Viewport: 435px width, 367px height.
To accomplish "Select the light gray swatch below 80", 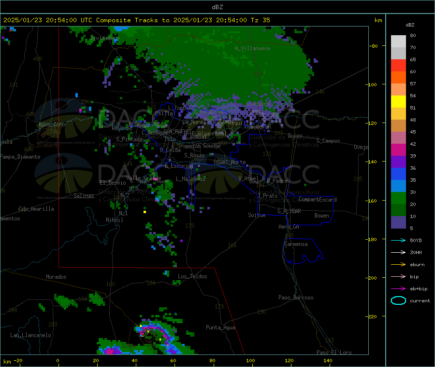I will point(398,41).
